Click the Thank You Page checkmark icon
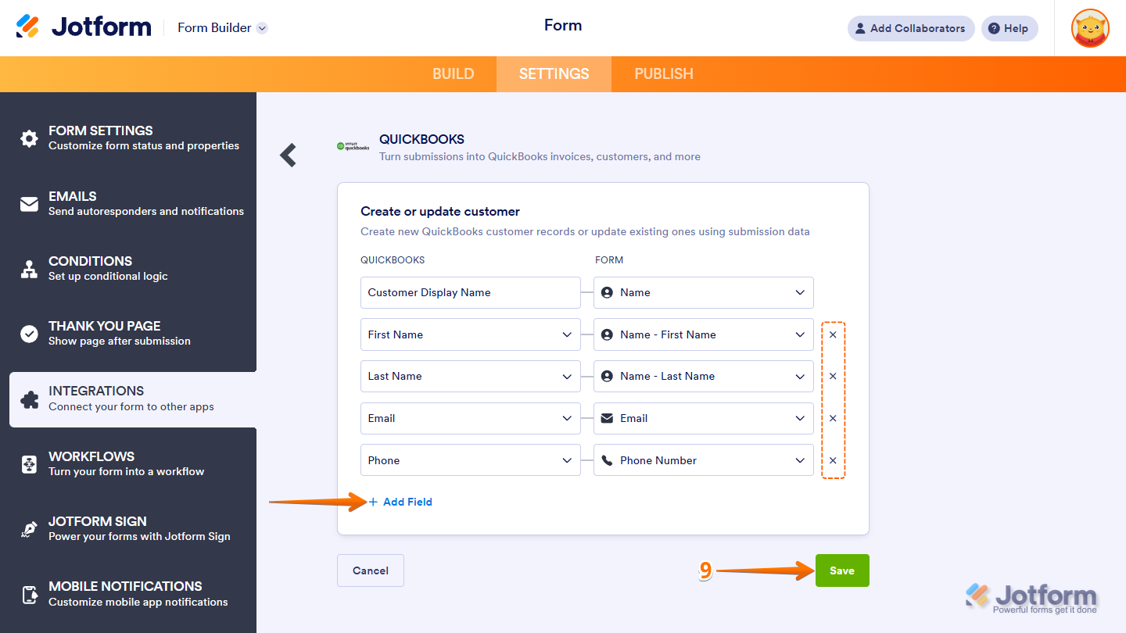1126x633 pixels. pyautogui.click(x=29, y=334)
